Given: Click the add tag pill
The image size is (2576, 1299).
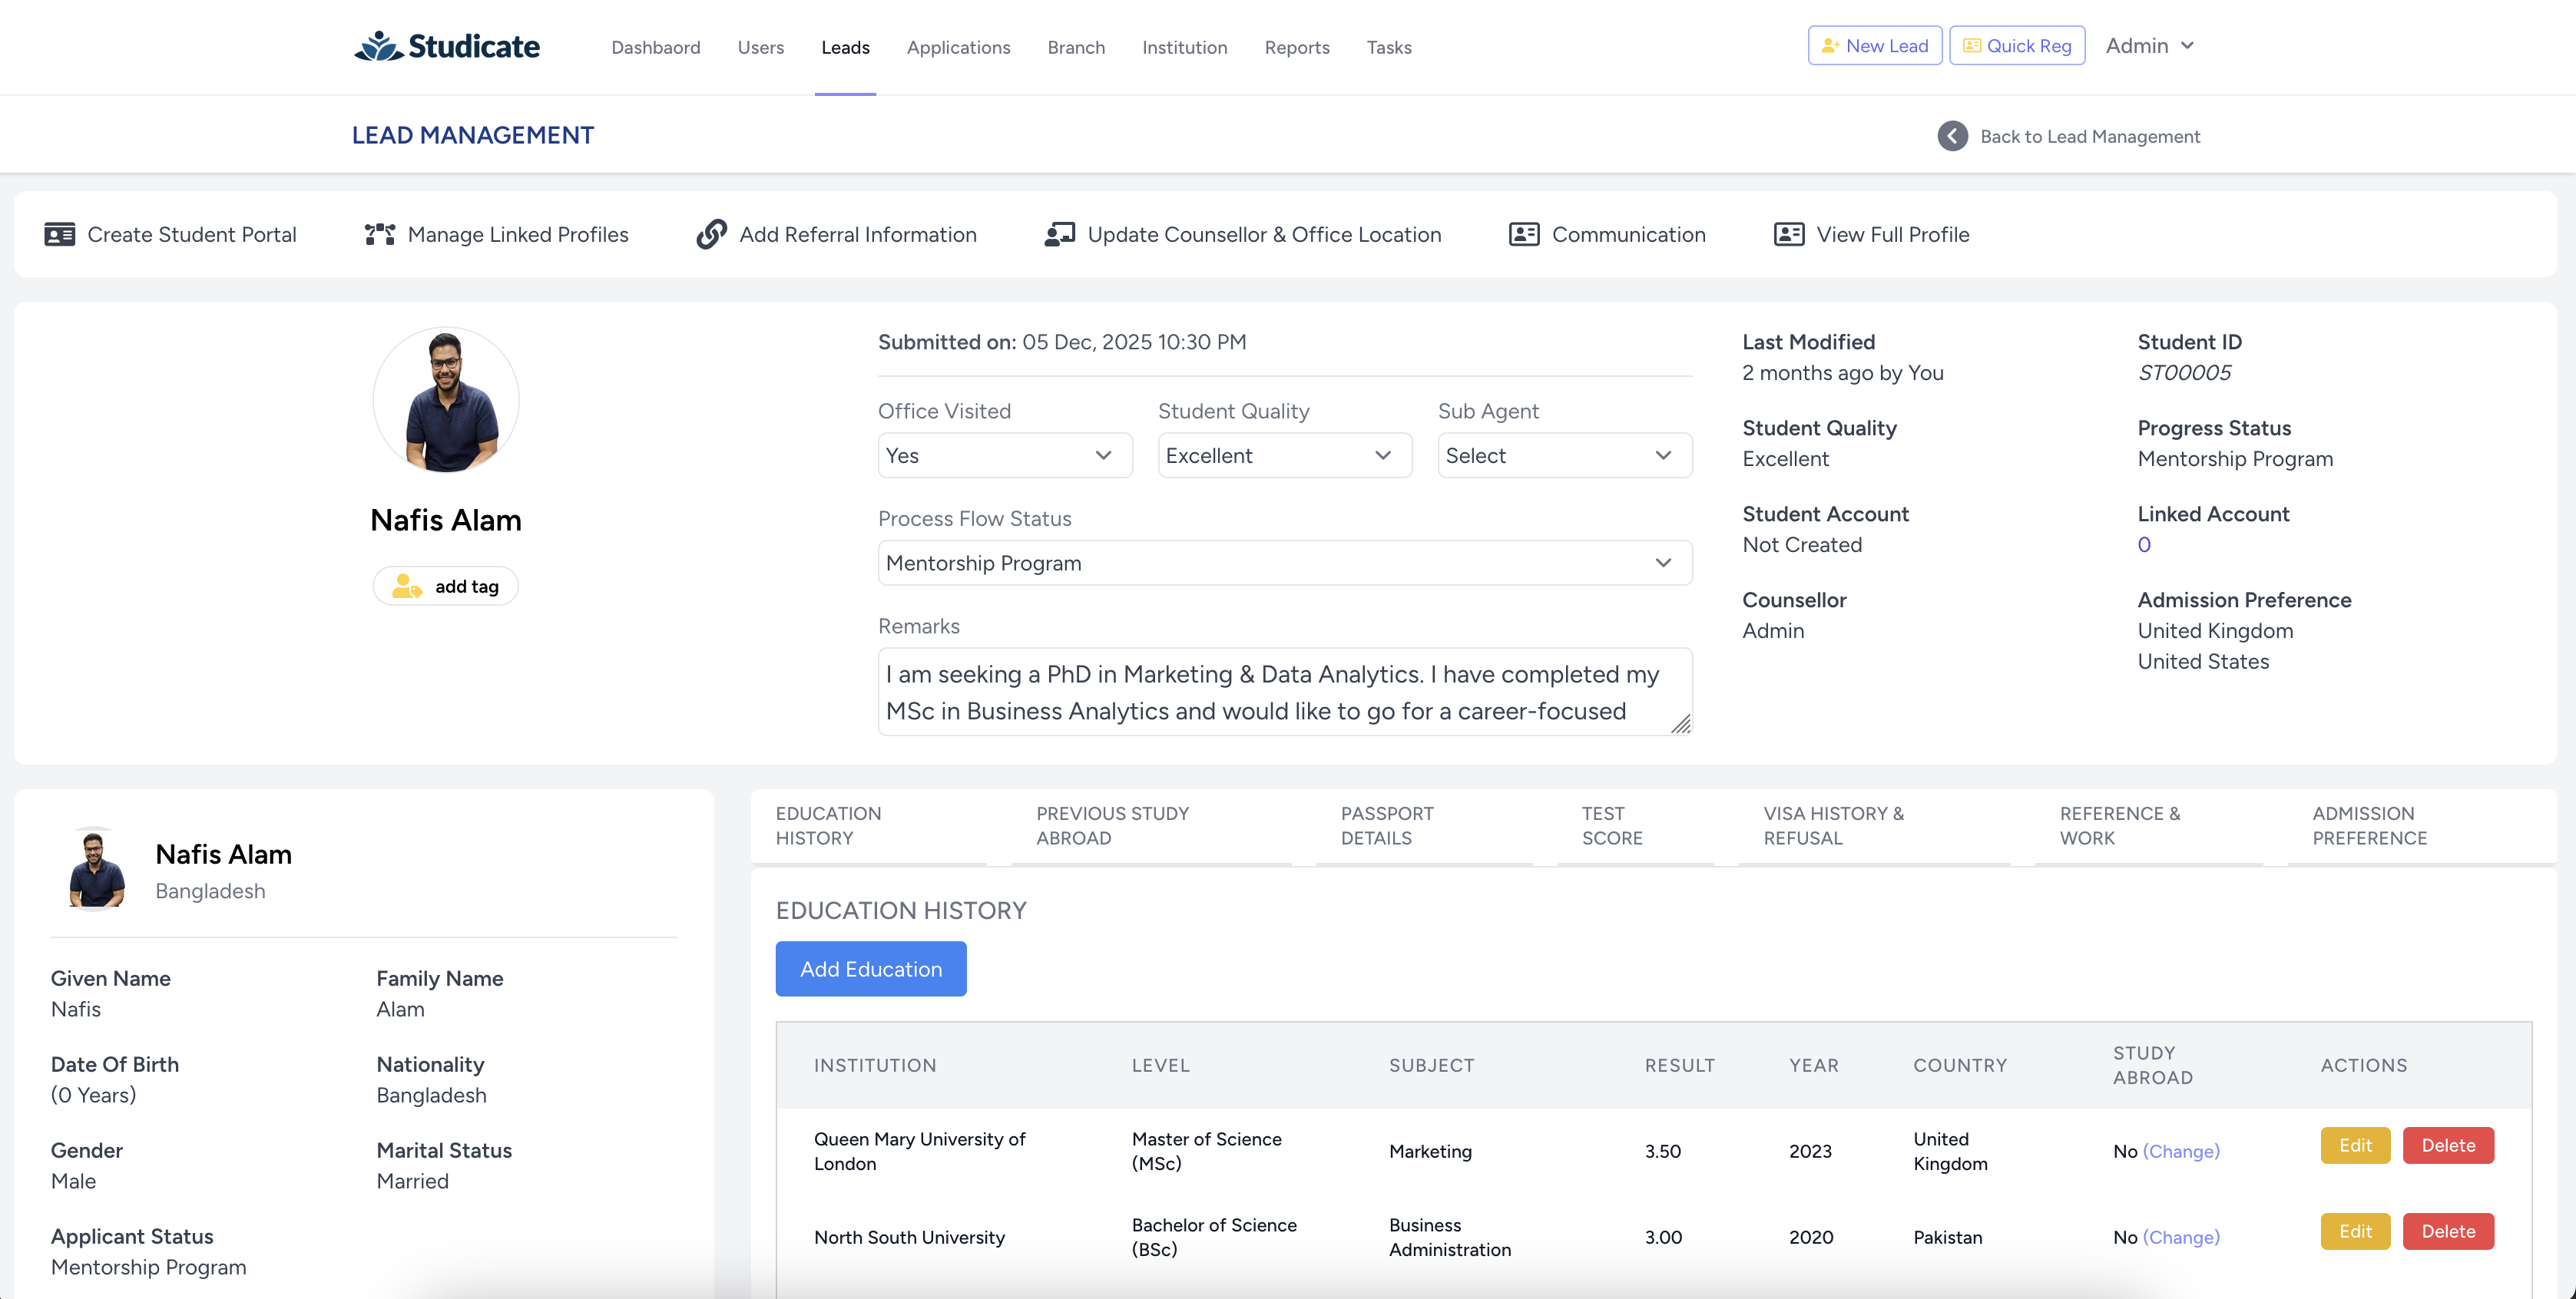Looking at the screenshot, I should [446, 587].
